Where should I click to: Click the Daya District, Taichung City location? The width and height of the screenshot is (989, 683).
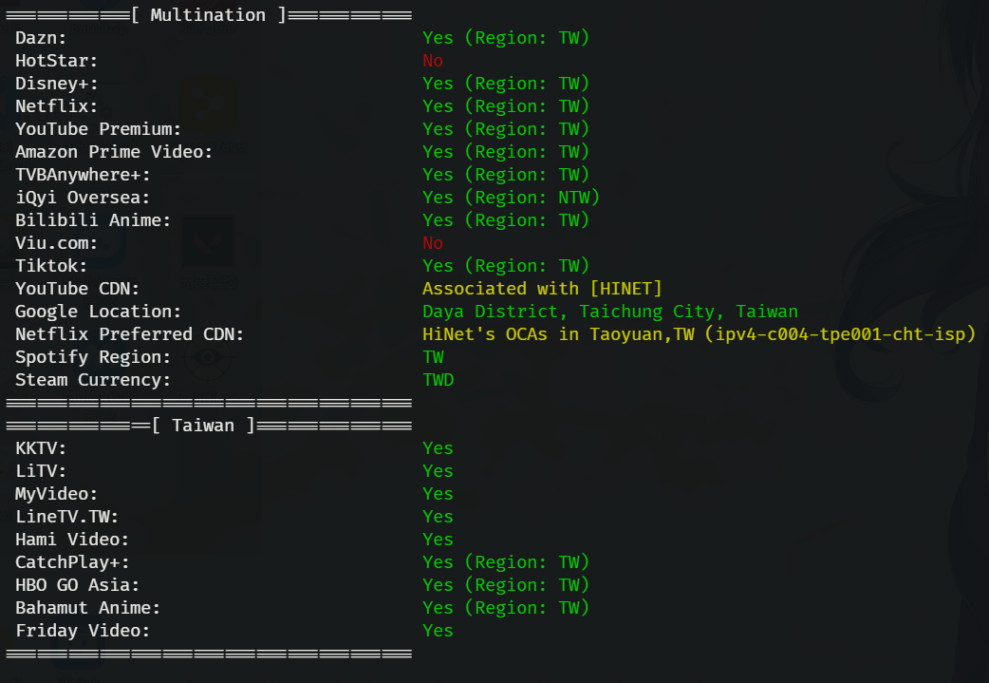pyautogui.click(x=610, y=312)
